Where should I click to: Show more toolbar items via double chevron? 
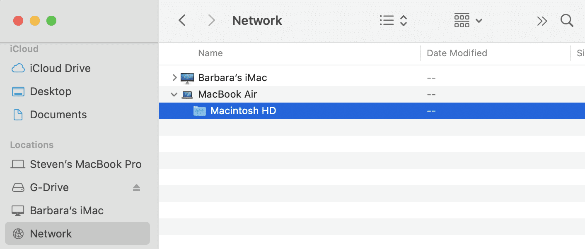[x=542, y=21]
